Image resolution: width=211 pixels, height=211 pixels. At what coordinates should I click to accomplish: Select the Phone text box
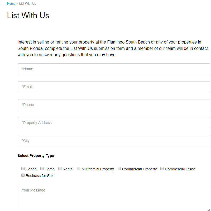[114, 105]
